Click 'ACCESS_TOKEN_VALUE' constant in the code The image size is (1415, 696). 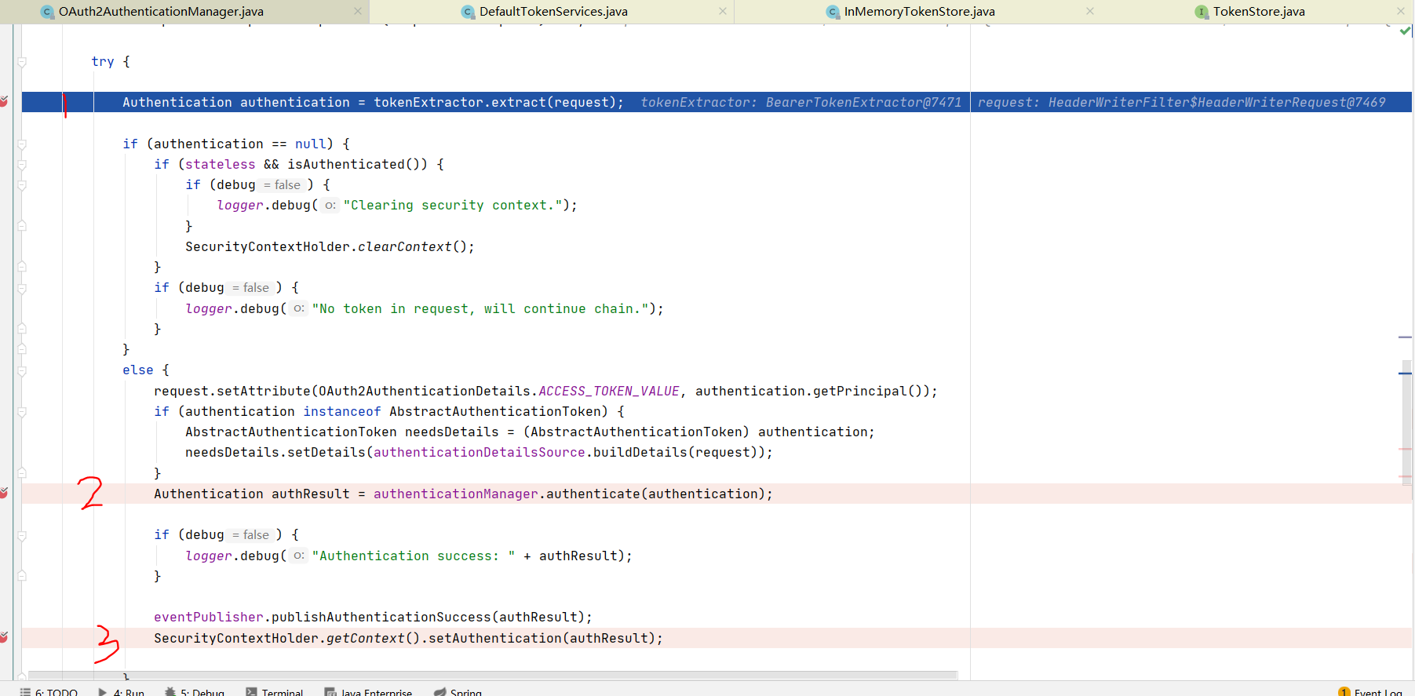[609, 391]
